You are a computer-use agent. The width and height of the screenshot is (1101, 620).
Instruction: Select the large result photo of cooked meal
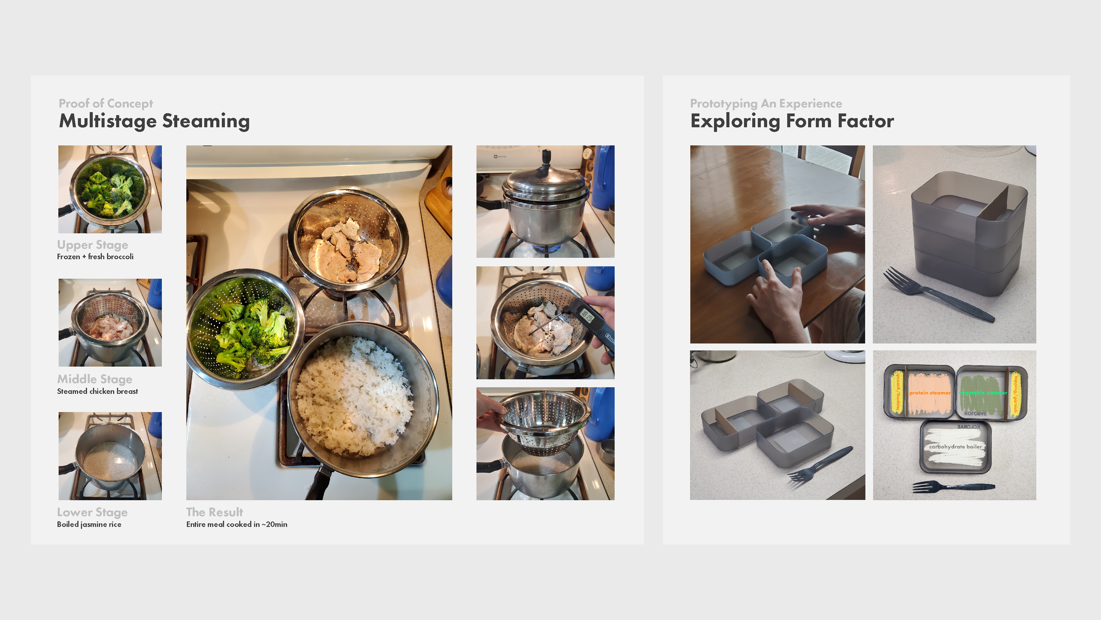(319, 322)
